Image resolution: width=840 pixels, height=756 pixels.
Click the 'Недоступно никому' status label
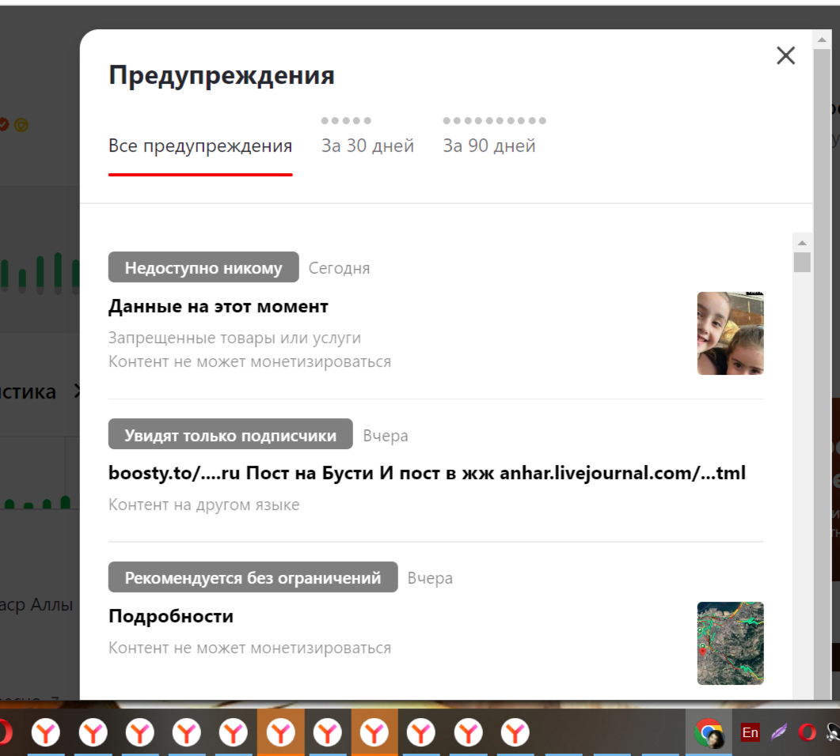click(203, 267)
